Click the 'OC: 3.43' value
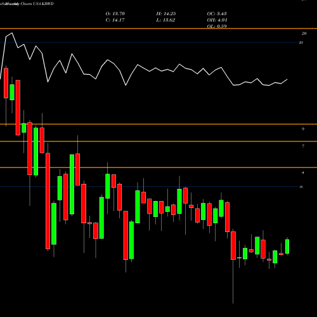Viewport: 317px width, 317px height. click(217, 14)
